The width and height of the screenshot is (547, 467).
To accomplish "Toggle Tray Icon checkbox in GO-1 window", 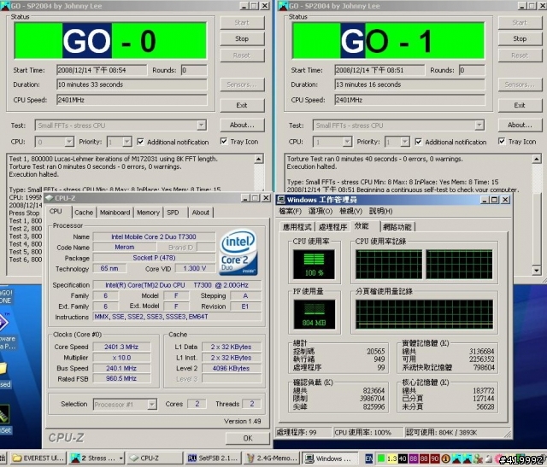I will pyautogui.click(x=502, y=142).
